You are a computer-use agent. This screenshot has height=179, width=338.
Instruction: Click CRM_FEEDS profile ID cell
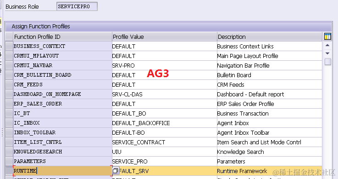pos(62,84)
